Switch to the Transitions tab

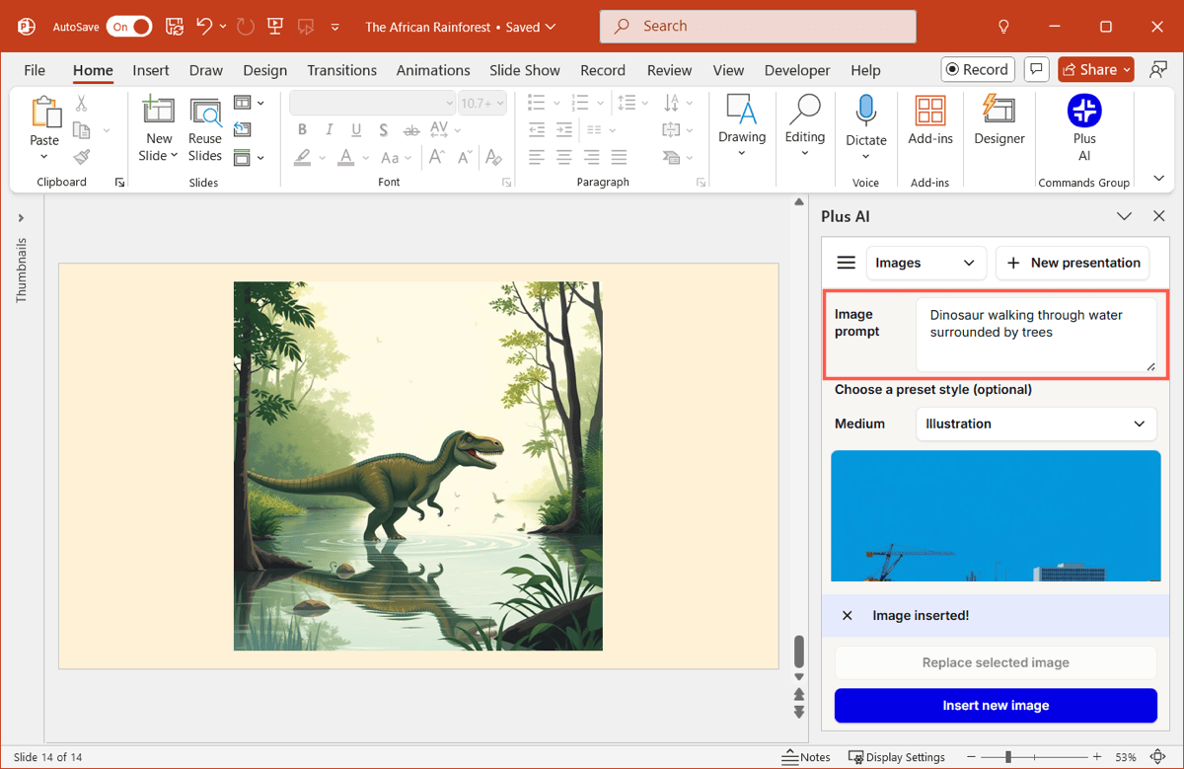[x=341, y=70]
